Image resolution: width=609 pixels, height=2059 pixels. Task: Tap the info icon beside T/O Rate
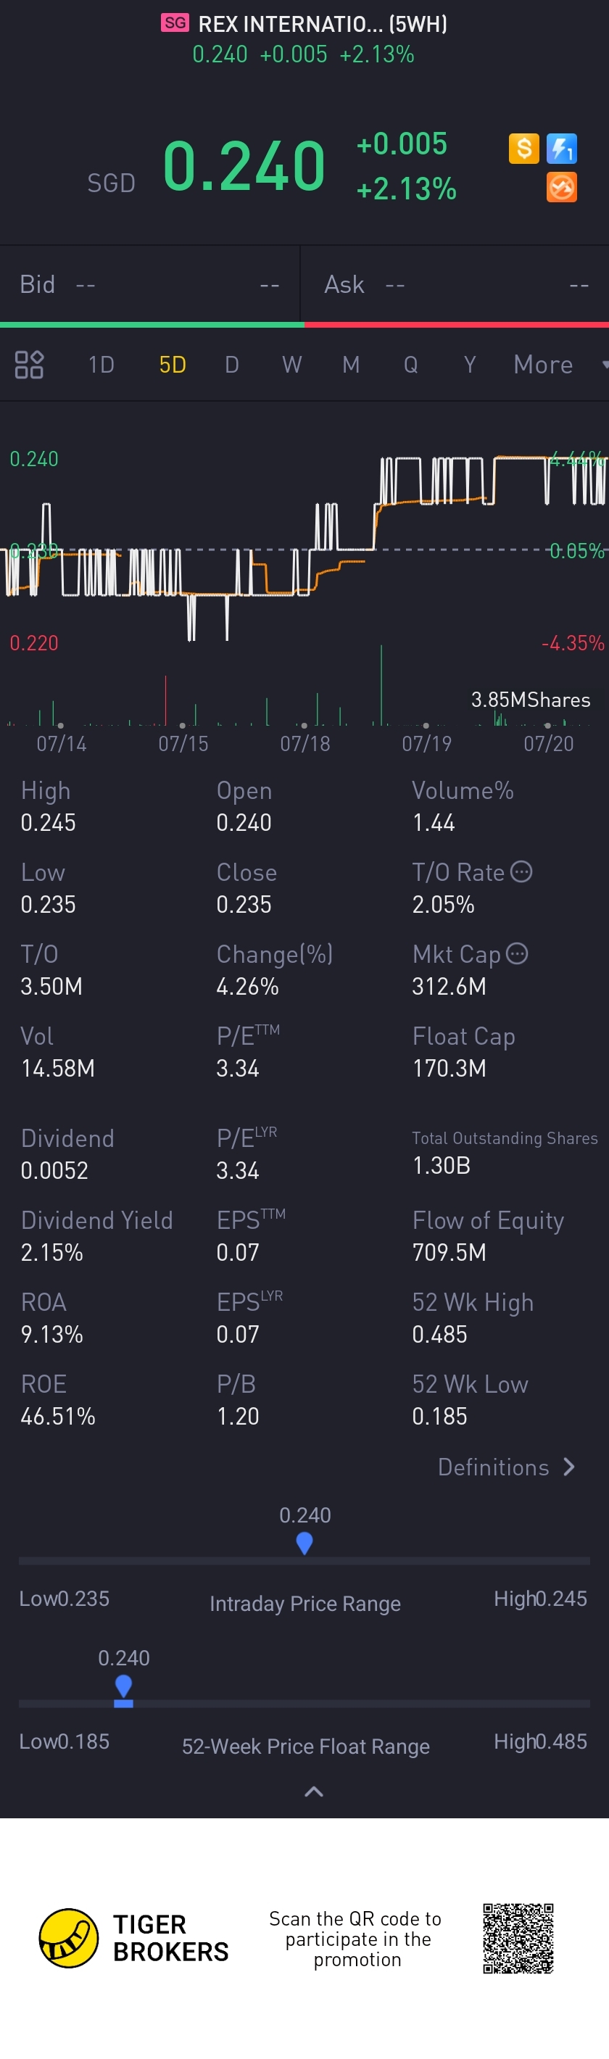(x=521, y=871)
